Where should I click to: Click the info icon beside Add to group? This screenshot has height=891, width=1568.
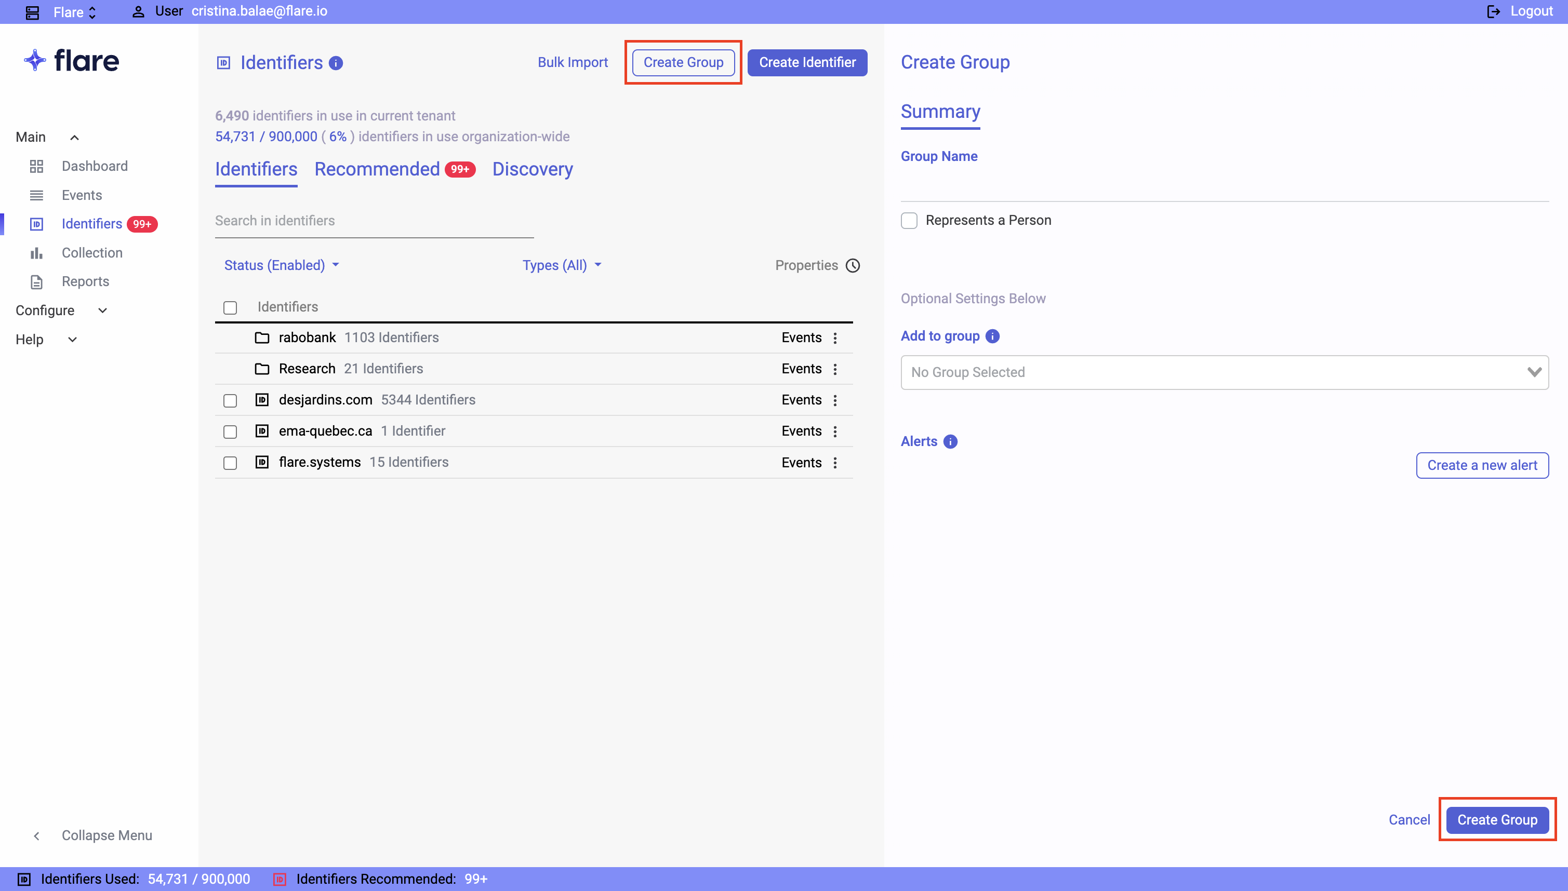(992, 336)
